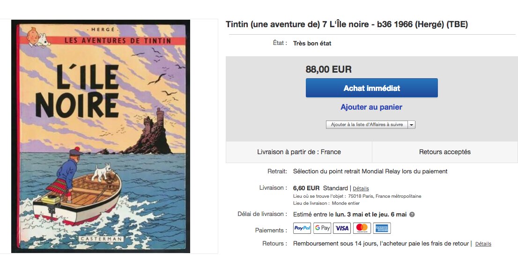
Task: Click the Google Pay payment icon
Action: point(322,228)
